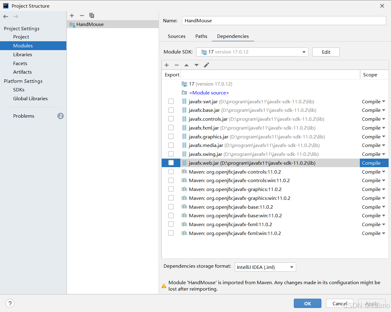Toggle export checkbox for javafx-swt.jar
Viewport: 391px width, 312px height.
(x=171, y=101)
